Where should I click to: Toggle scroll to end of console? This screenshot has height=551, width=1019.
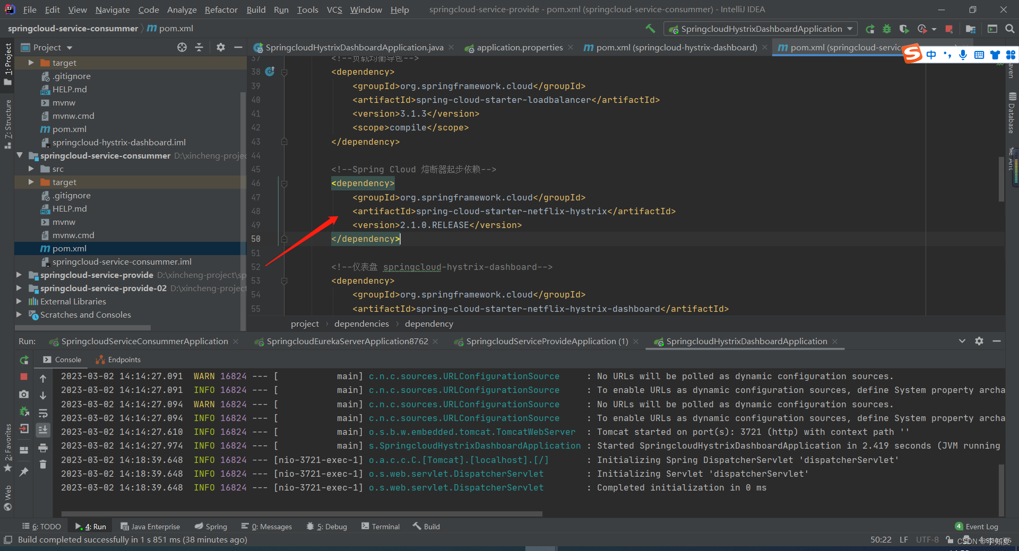tap(43, 430)
